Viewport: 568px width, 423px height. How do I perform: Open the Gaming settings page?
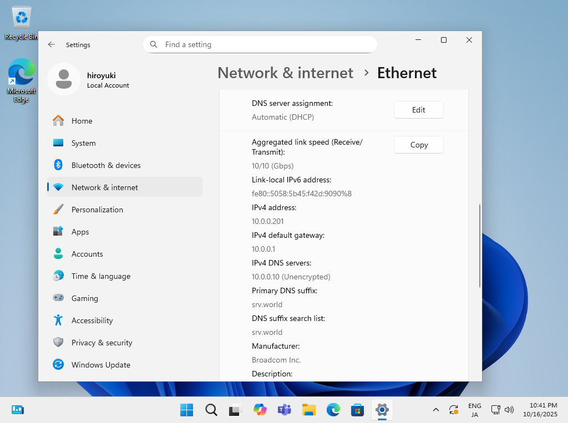pyautogui.click(x=84, y=298)
